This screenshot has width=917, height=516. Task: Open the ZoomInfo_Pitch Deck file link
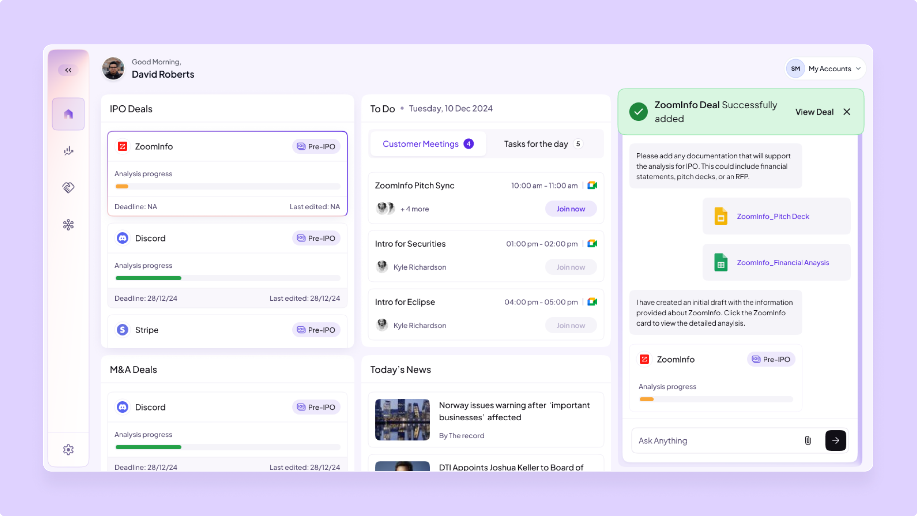tap(773, 216)
